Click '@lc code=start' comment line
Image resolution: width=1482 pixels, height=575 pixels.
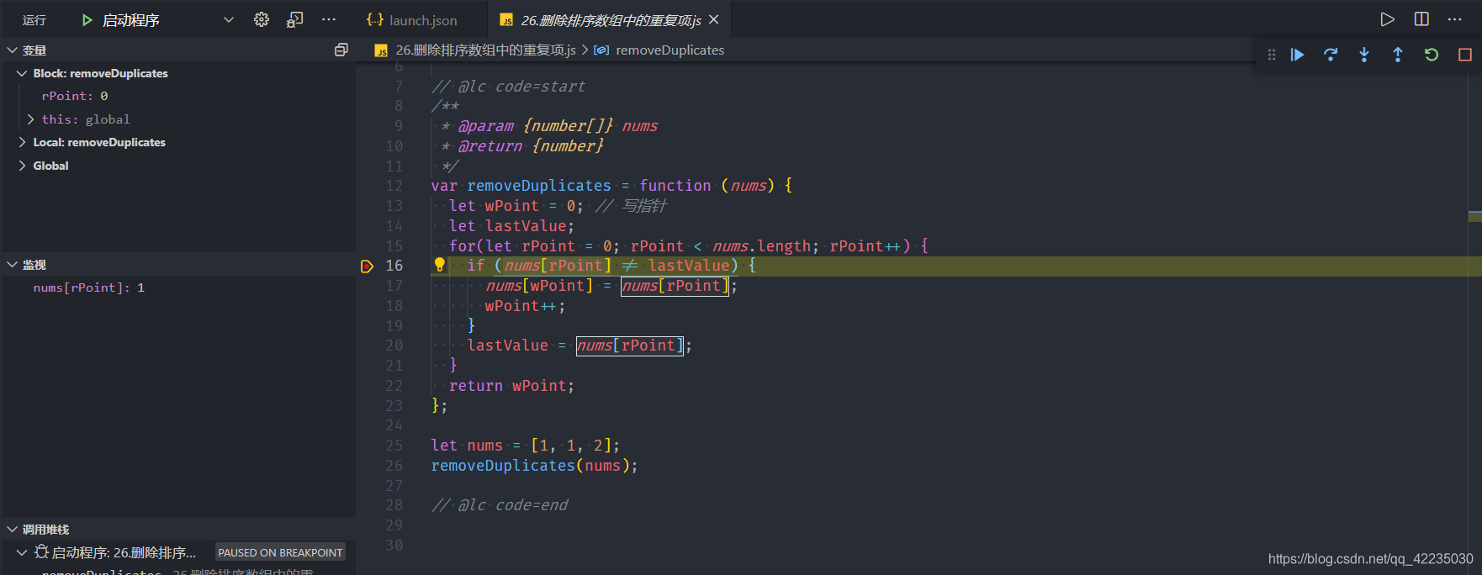[x=508, y=87]
